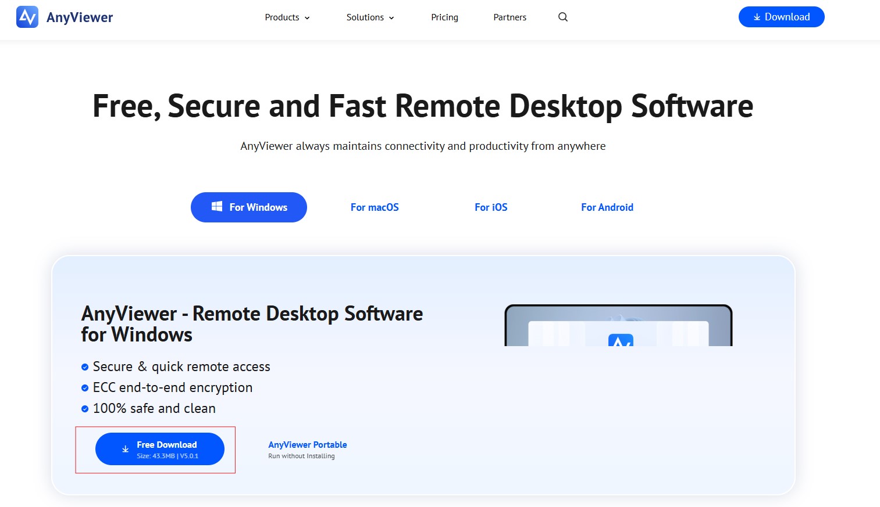Click the main "Free, Secure and Fast" headline

(x=423, y=106)
